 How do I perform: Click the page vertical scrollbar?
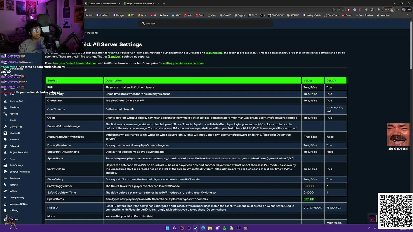pyautogui.click(x=411, y=45)
